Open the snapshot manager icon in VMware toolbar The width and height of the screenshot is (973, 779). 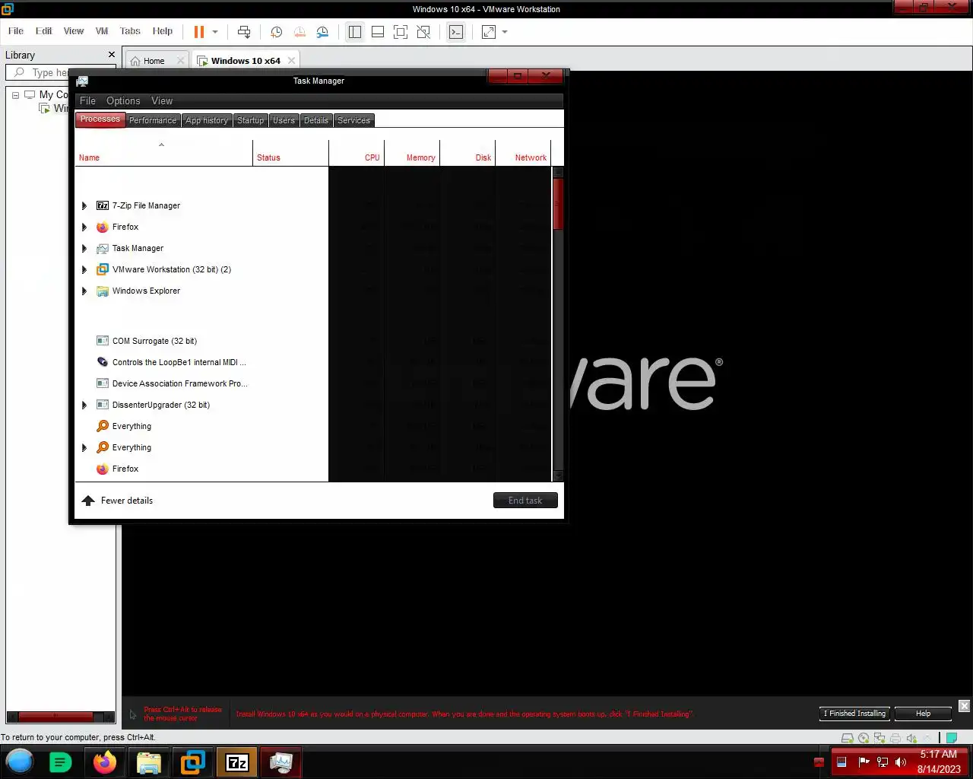click(x=322, y=32)
